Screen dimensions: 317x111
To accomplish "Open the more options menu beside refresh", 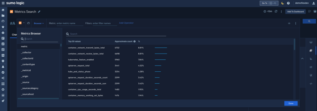I will tap(281, 11).
